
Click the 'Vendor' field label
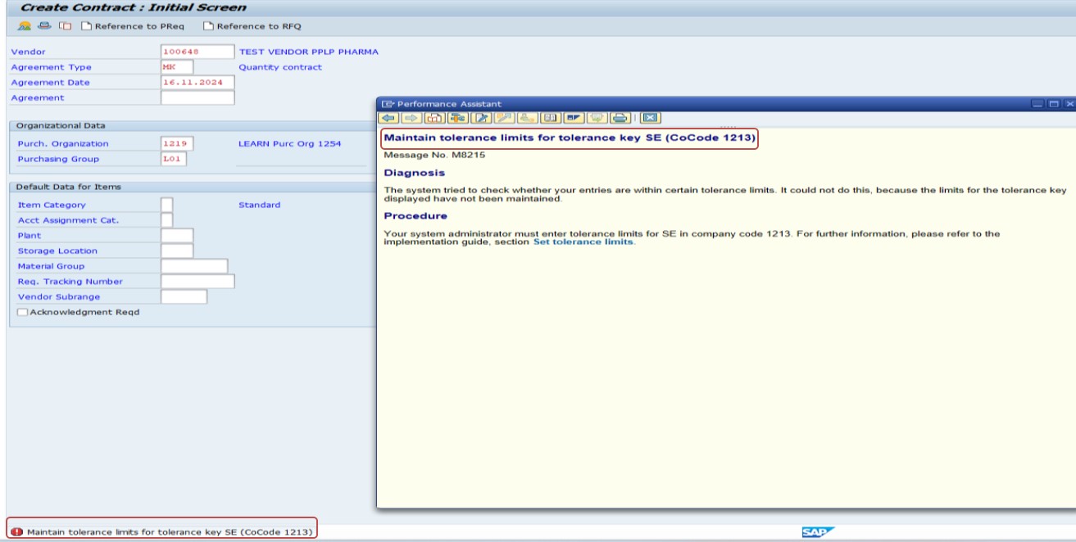click(26, 52)
